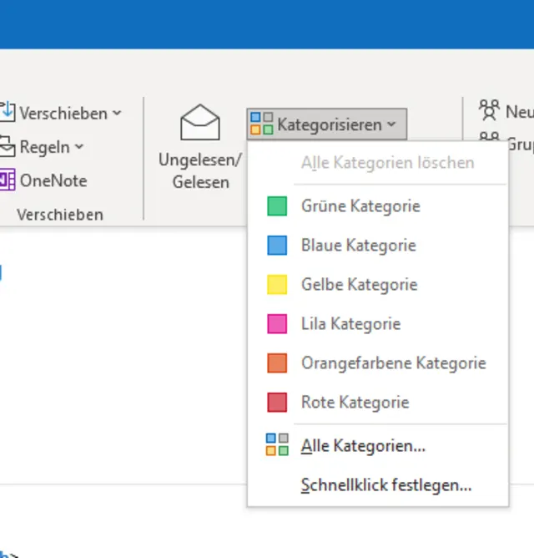
Task: Expand the Verschieben dropdown arrow
Action: [x=117, y=113]
